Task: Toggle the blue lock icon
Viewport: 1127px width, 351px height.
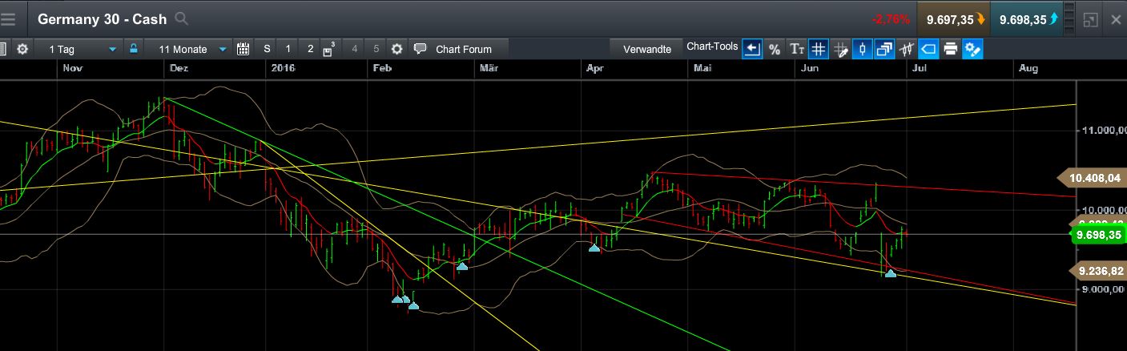Action: pos(133,49)
